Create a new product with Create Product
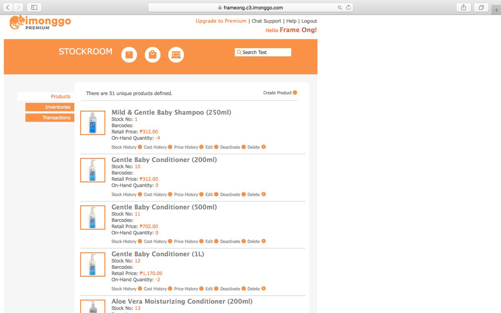Screen dimensions: 501x313 pos(277,93)
